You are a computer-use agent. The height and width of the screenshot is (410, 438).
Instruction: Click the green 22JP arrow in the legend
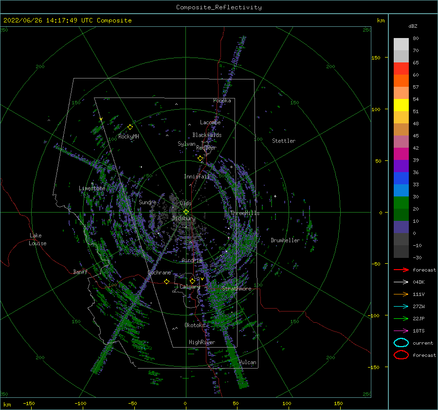401,318
